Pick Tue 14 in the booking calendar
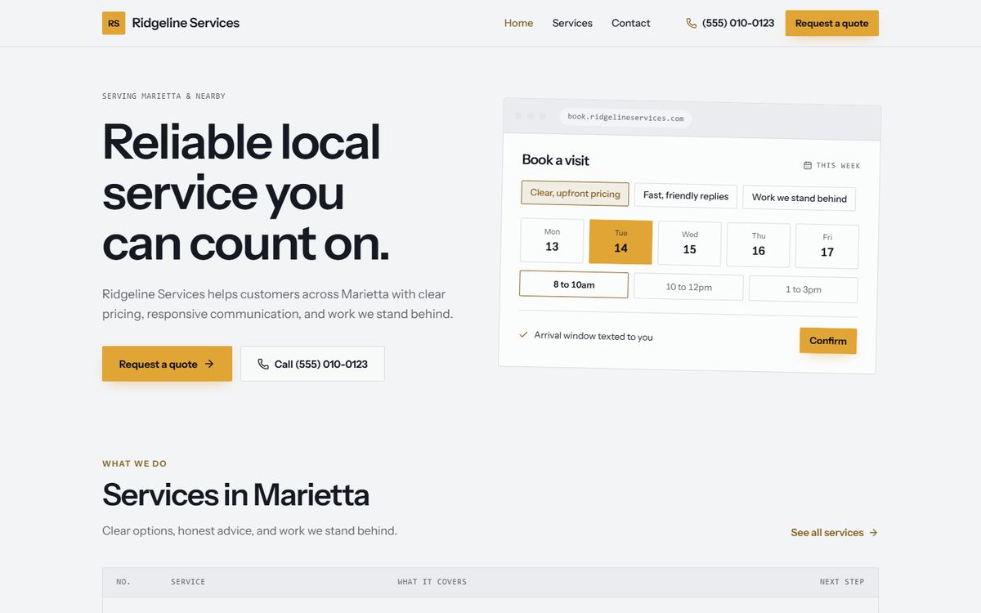 pos(620,242)
